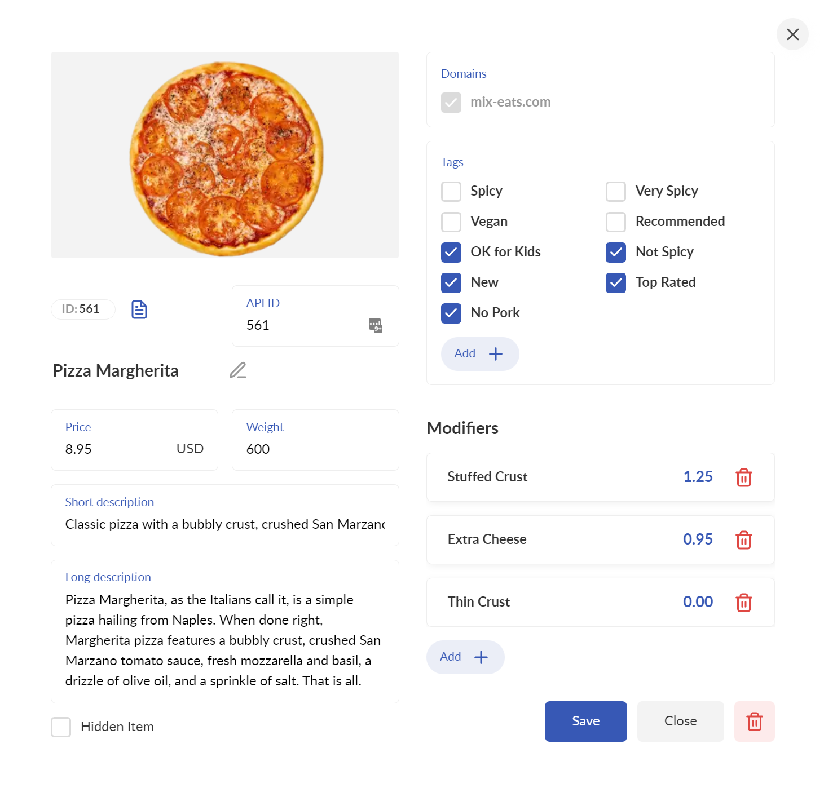The height and width of the screenshot is (792, 824).
Task: Click the Short description text field
Action: click(225, 515)
